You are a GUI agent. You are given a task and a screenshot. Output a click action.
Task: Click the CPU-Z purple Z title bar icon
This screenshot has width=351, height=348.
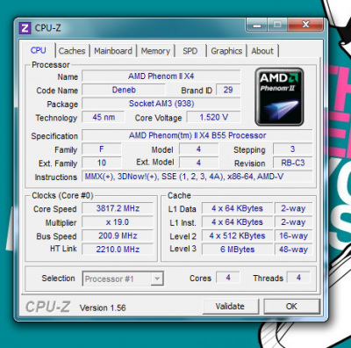click(25, 28)
